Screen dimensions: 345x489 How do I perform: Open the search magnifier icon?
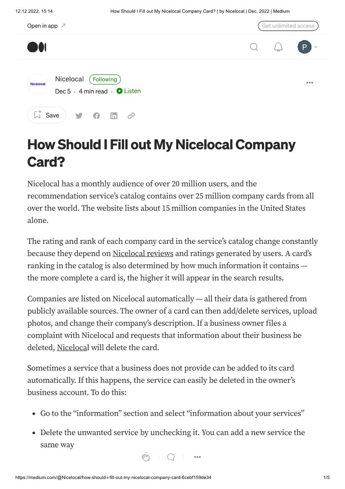pyautogui.click(x=254, y=47)
